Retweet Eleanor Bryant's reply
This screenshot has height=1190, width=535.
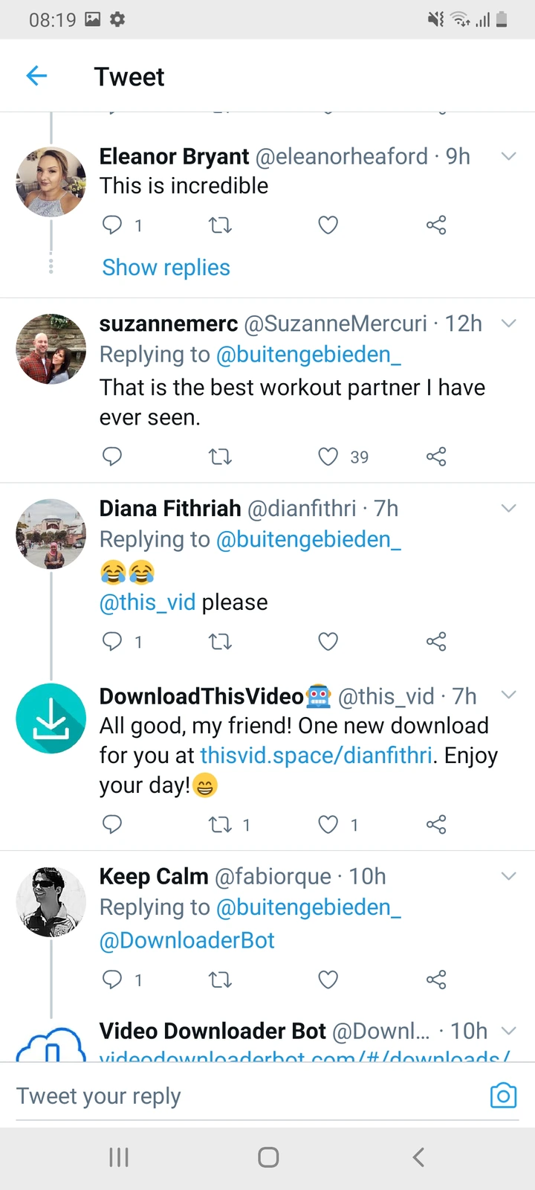(220, 225)
